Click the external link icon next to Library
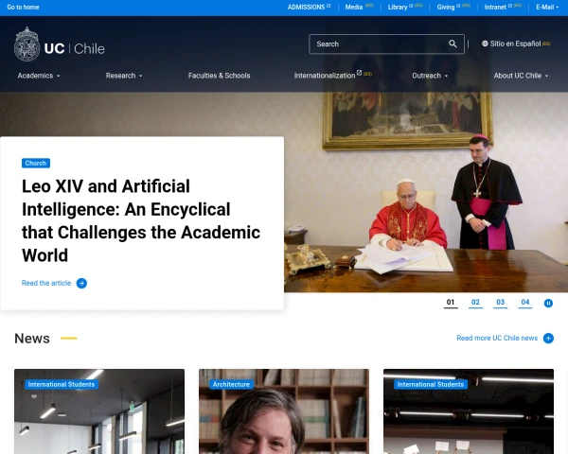568x454 pixels. (411, 6)
